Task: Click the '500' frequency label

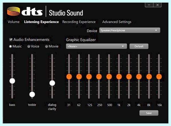Action: click(110, 105)
